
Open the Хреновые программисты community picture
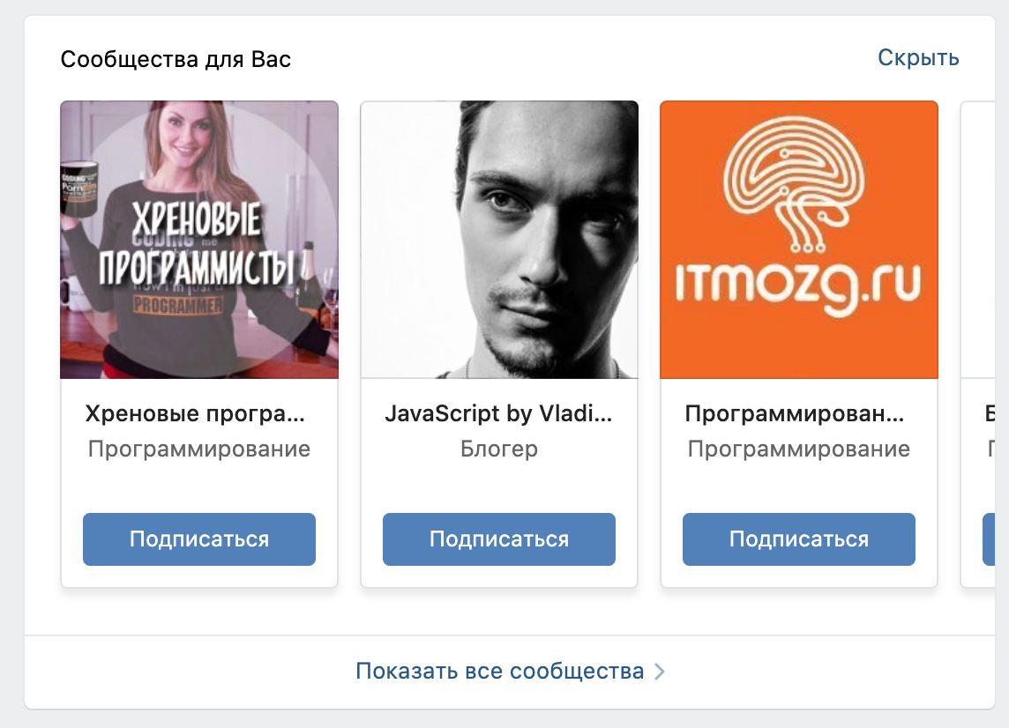point(198,239)
